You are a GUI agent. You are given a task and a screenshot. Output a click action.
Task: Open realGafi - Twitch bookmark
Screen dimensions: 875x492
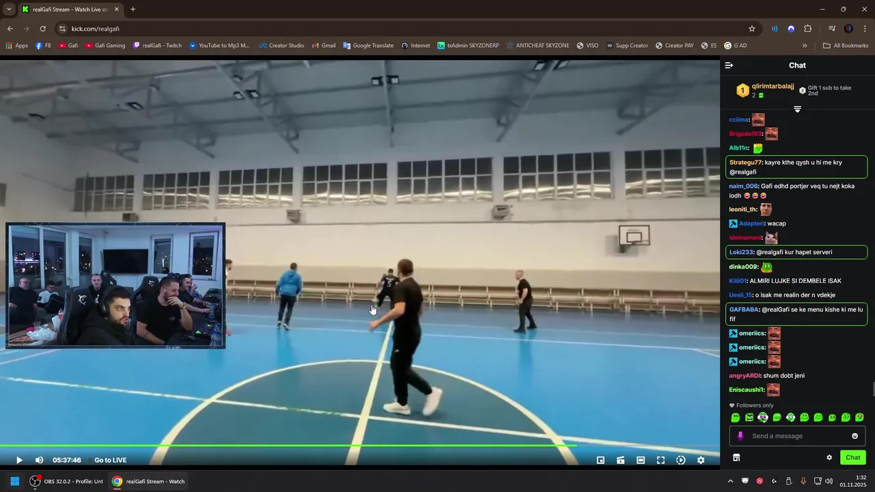tap(157, 46)
